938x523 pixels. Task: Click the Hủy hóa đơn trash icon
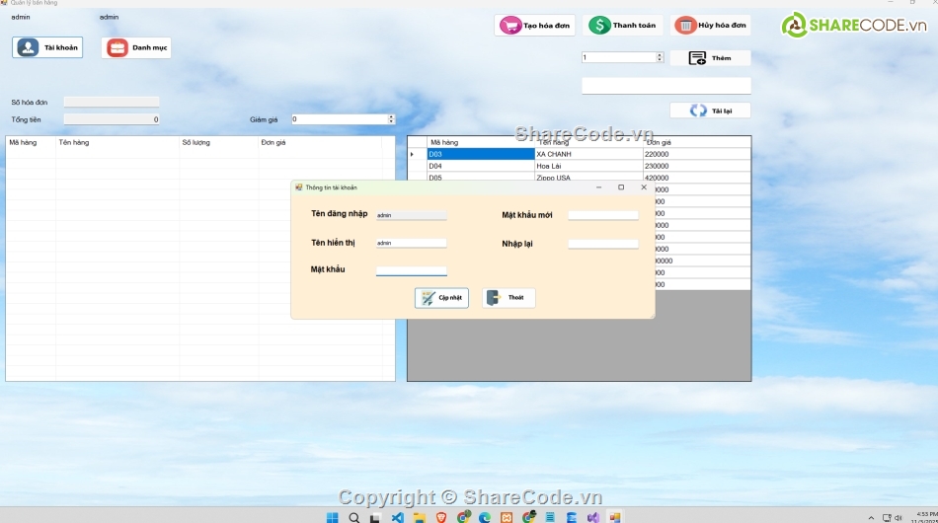click(686, 26)
